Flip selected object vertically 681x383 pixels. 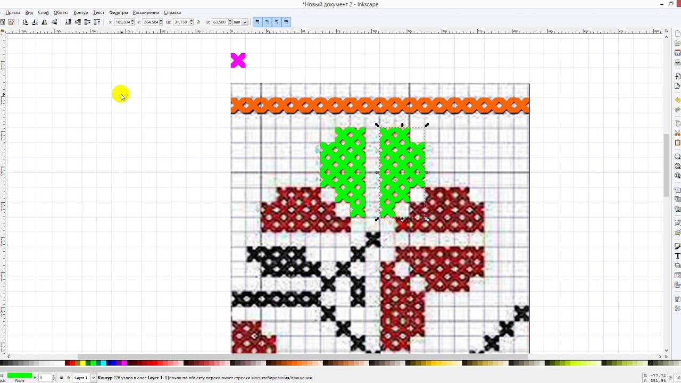(x=54, y=22)
